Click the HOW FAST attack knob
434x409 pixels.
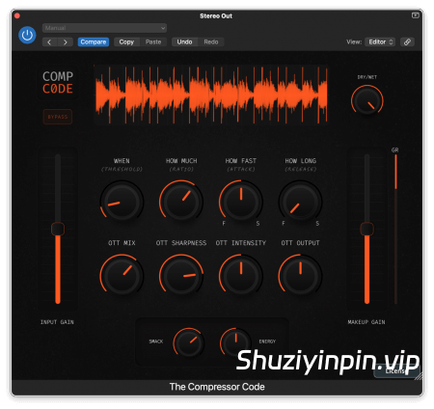coord(241,202)
